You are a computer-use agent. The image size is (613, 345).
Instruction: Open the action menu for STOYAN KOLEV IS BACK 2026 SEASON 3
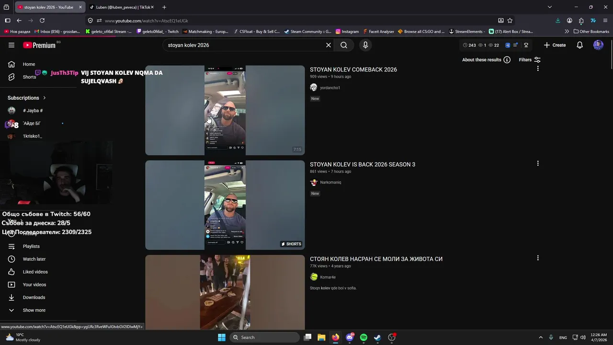pos(538,163)
